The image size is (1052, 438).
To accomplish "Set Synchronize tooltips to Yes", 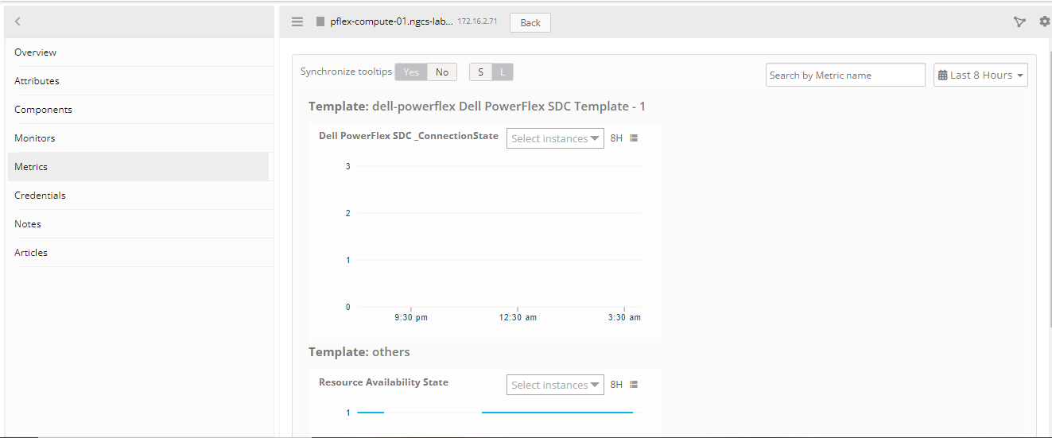I will [x=411, y=72].
